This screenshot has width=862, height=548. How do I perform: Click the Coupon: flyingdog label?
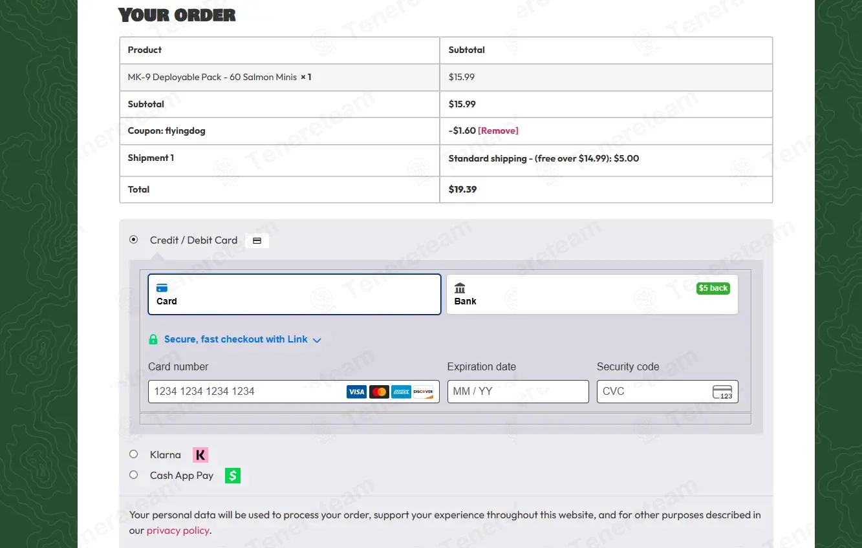(x=167, y=131)
